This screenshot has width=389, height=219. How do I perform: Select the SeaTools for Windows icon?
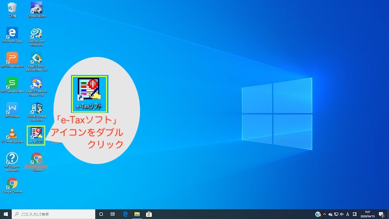pos(36,37)
